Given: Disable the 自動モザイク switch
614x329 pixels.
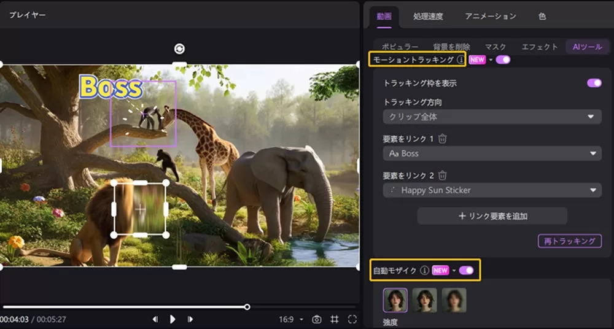Looking at the screenshot, I should (x=466, y=270).
